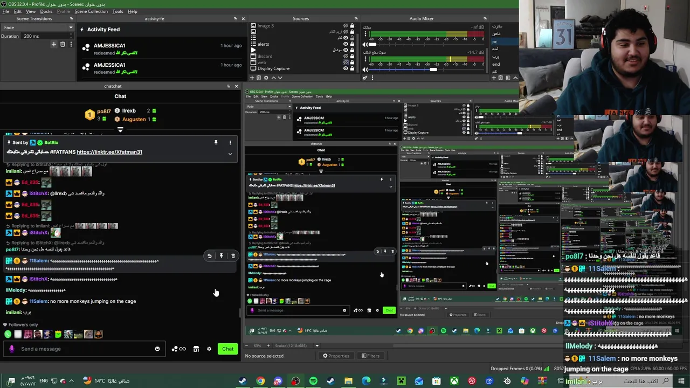Expand the pinned BotRix message chevron
The width and height of the screenshot is (690, 388).
tap(230, 154)
